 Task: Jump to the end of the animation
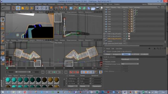tap(66, 72)
